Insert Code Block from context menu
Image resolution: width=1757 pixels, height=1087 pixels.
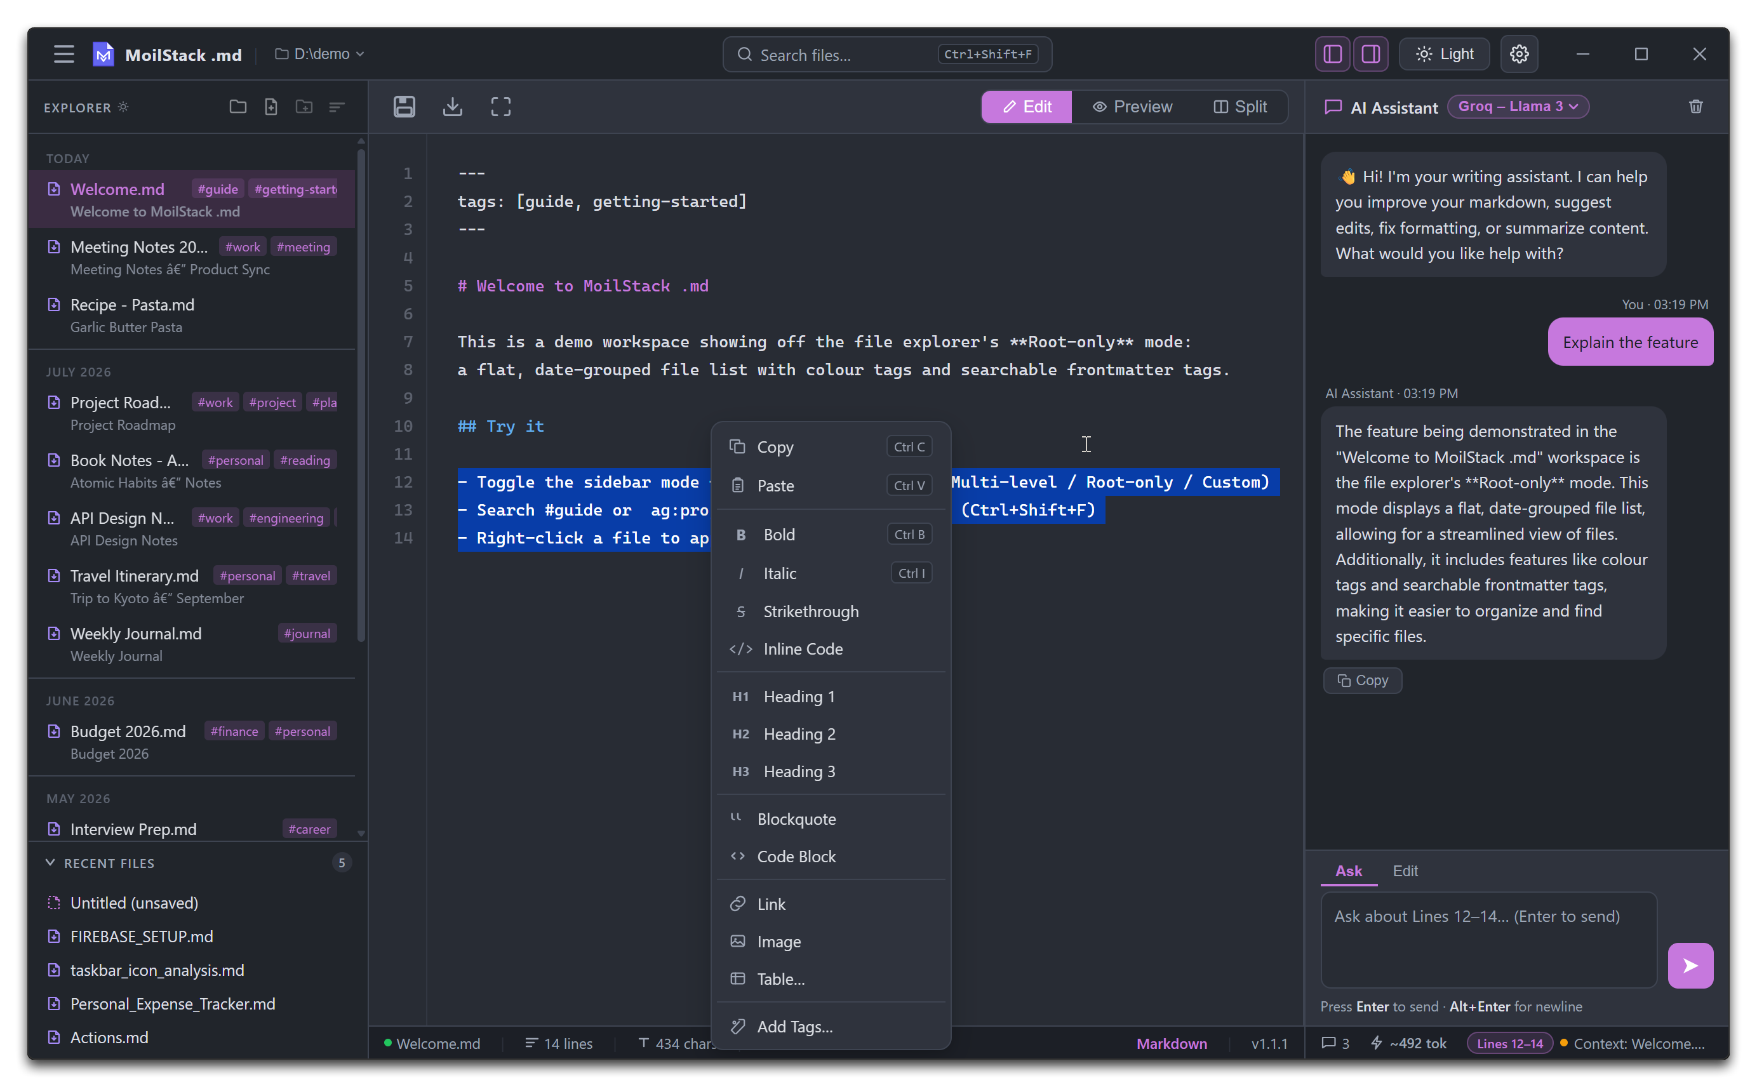(x=831, y=857)
